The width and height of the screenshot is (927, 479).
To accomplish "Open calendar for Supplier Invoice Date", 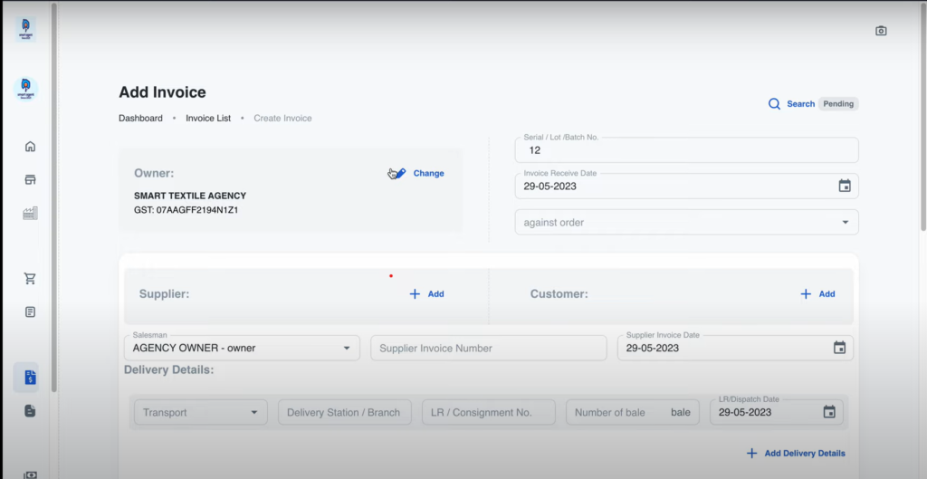I will click(x=839, y=348).
